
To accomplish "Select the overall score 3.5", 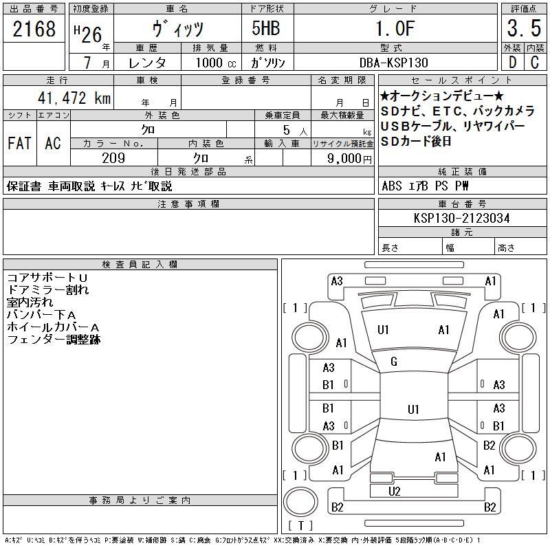I will tap(524, 28).
